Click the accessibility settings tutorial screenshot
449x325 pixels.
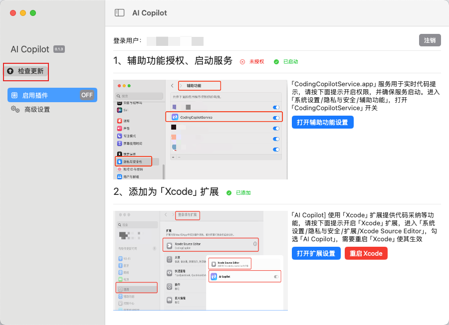pos(201,130)
